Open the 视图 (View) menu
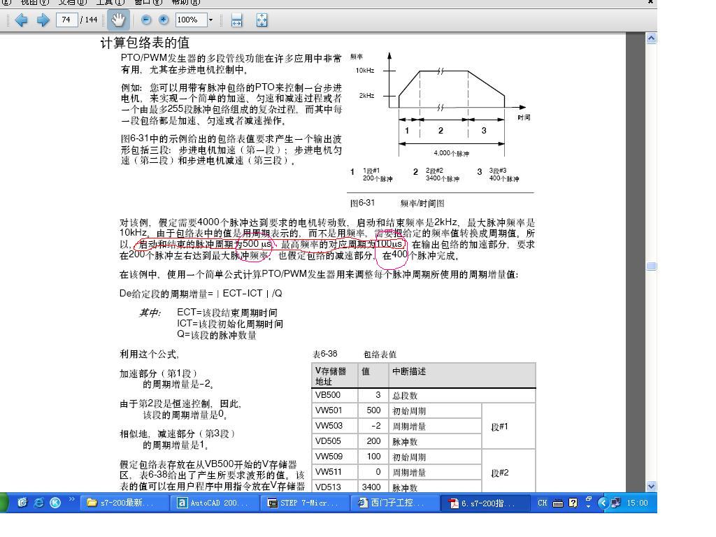 point(34,2)
